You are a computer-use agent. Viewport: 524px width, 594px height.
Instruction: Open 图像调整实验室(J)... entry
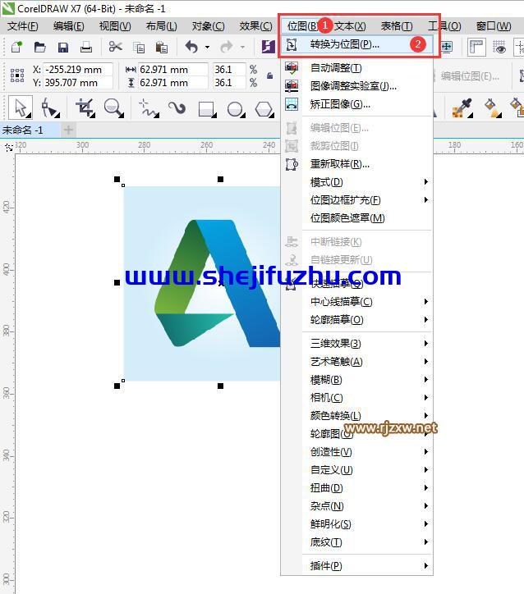coord(356,86)
